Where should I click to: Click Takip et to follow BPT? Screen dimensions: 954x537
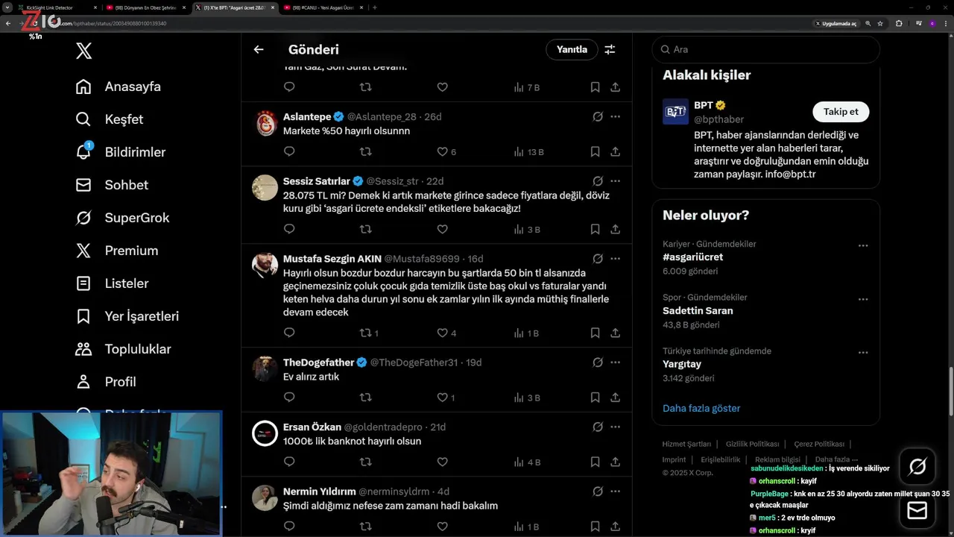(x=841, y=112)
